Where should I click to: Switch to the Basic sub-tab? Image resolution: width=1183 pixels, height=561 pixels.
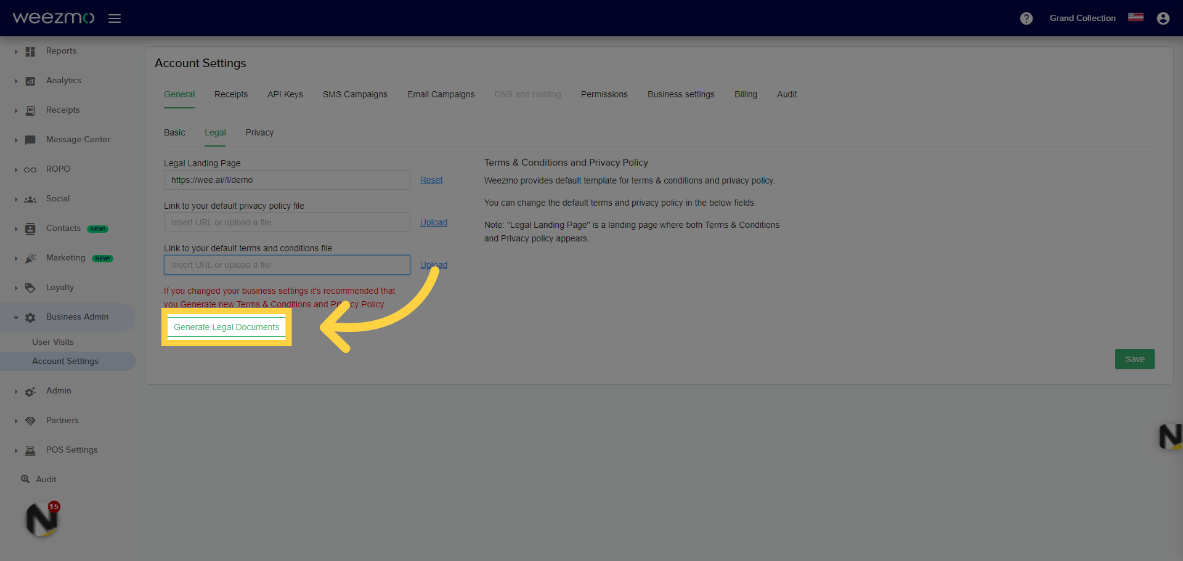(x=174, y=132)
